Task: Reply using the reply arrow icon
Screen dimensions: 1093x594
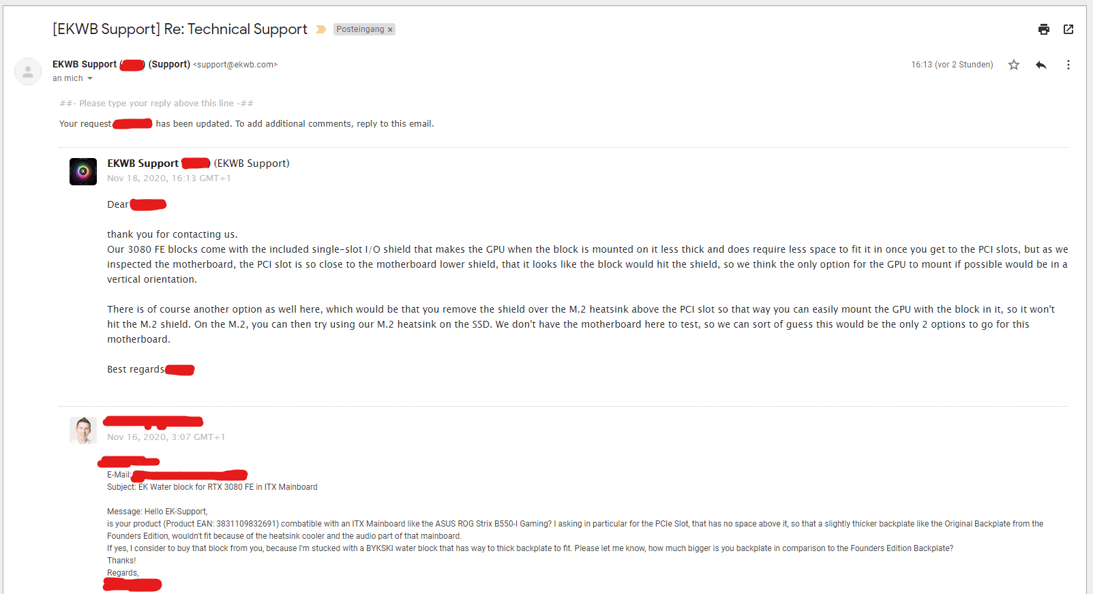Action: point(1040,65)
